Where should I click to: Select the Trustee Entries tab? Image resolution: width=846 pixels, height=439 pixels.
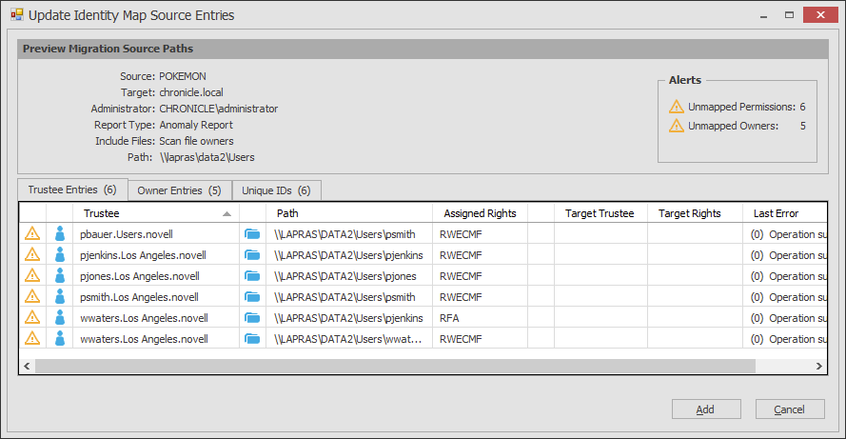(x=71, y=190)
